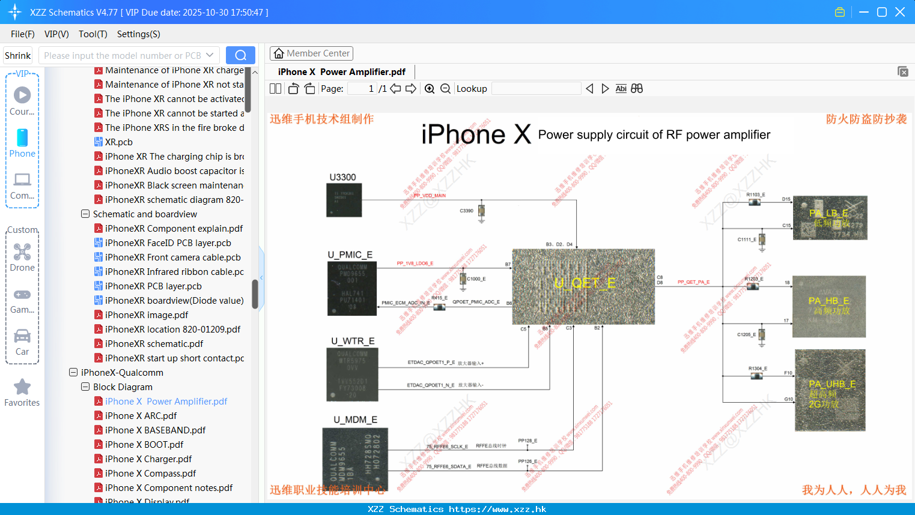Screen dimensions: 915x515
Task: Open the Car category
Action: pos(22,342)
